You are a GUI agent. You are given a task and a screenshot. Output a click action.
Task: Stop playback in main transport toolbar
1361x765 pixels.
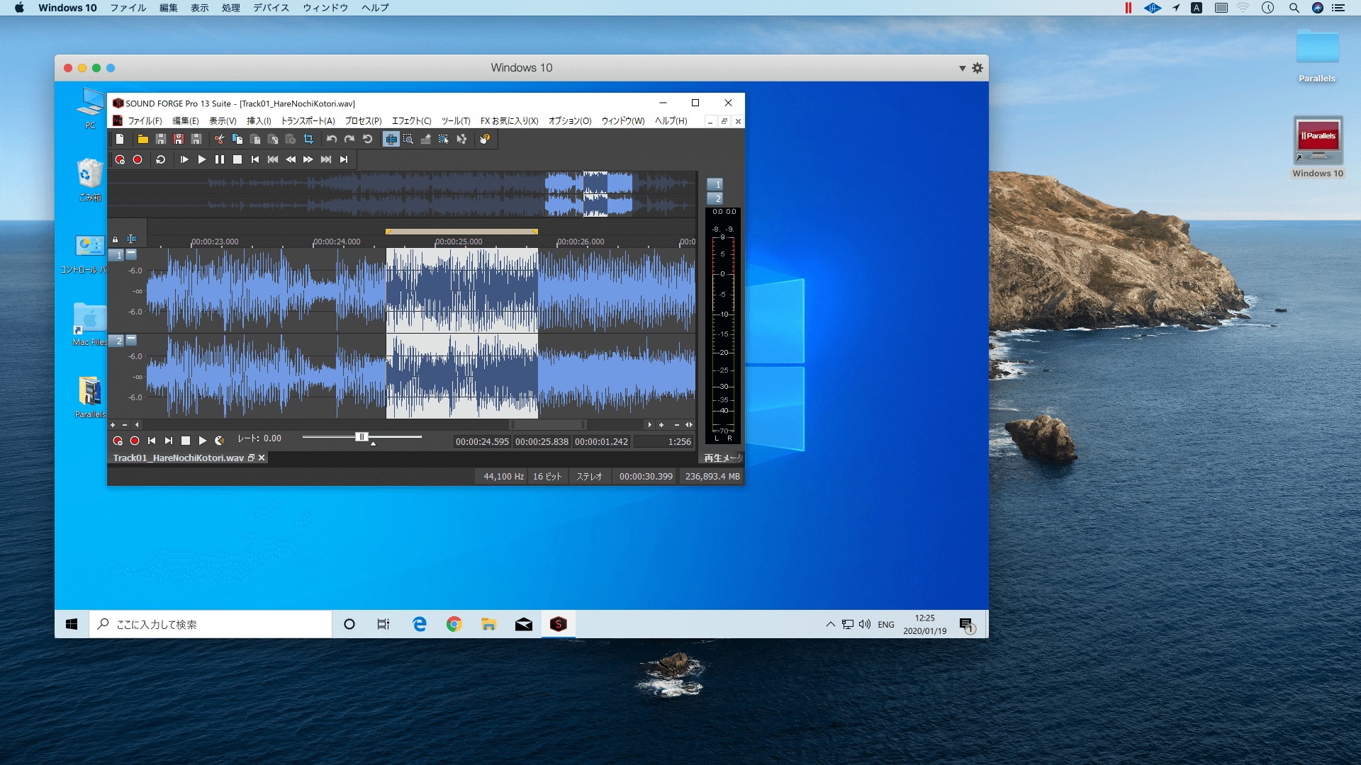237,160
